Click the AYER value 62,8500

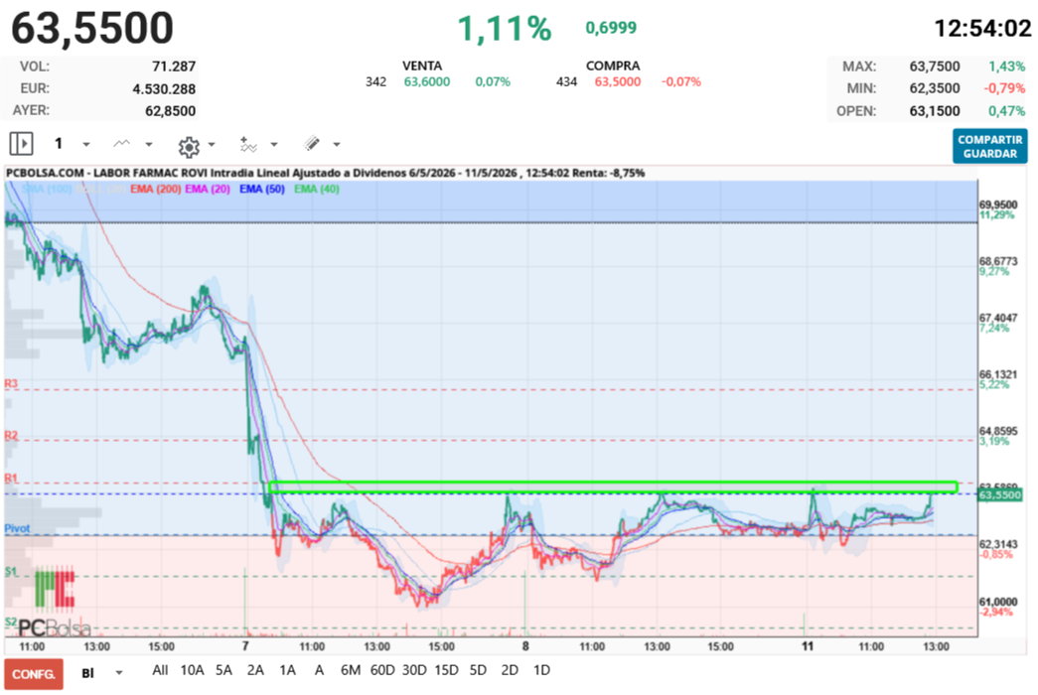pos(170,110)
